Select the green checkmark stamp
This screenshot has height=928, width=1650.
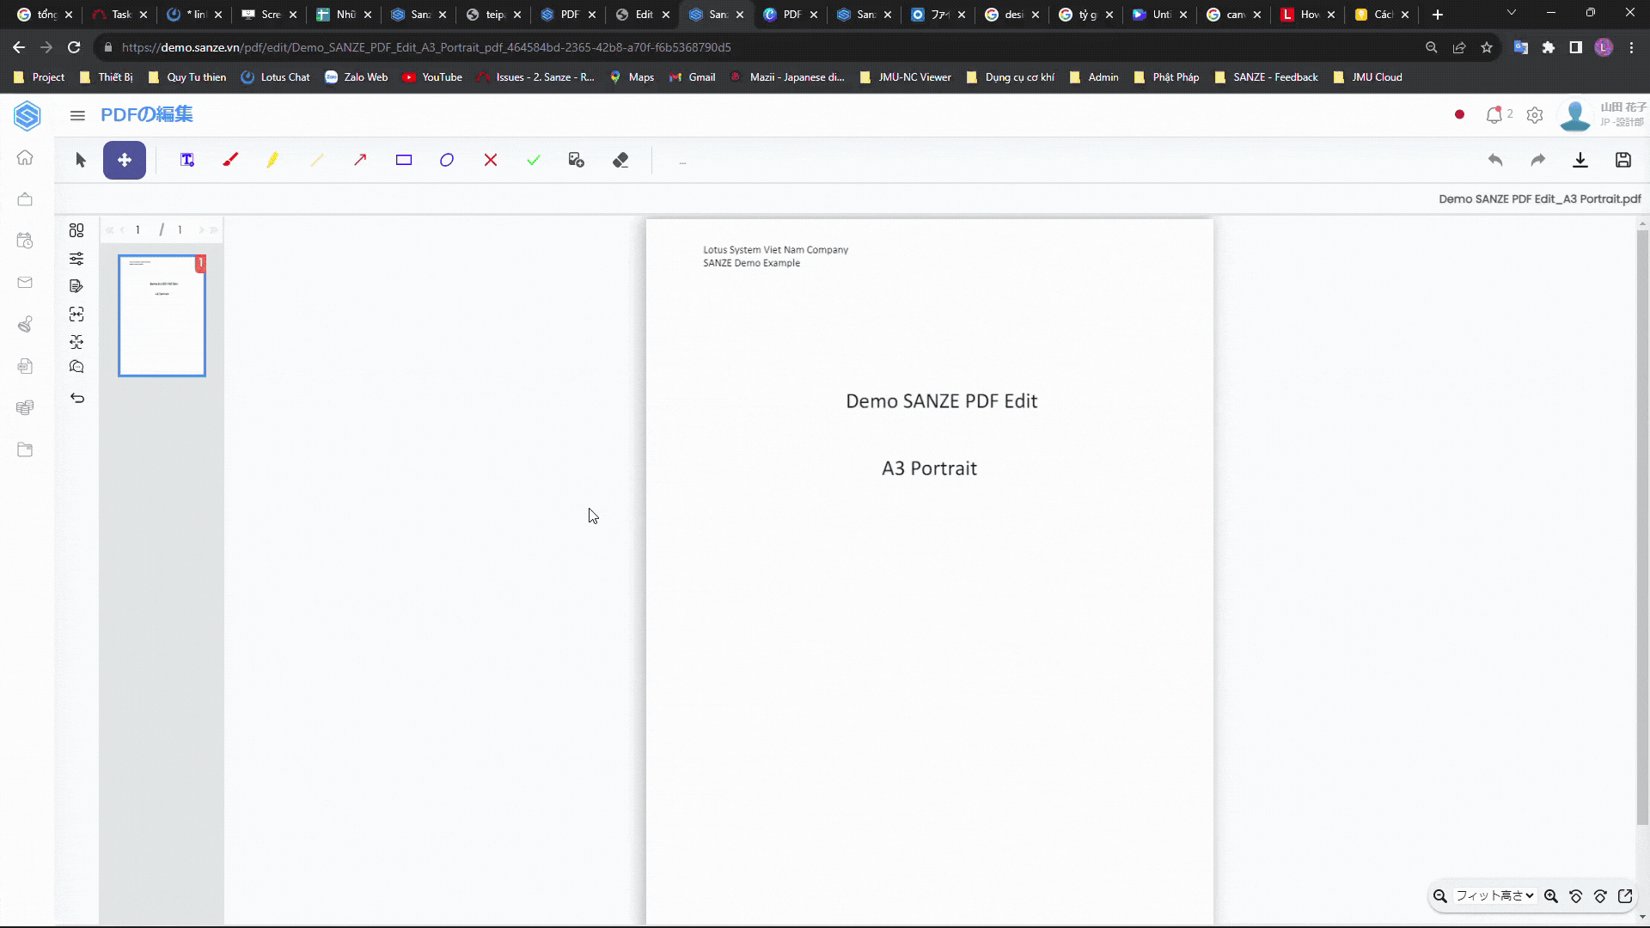coord(534,160)
